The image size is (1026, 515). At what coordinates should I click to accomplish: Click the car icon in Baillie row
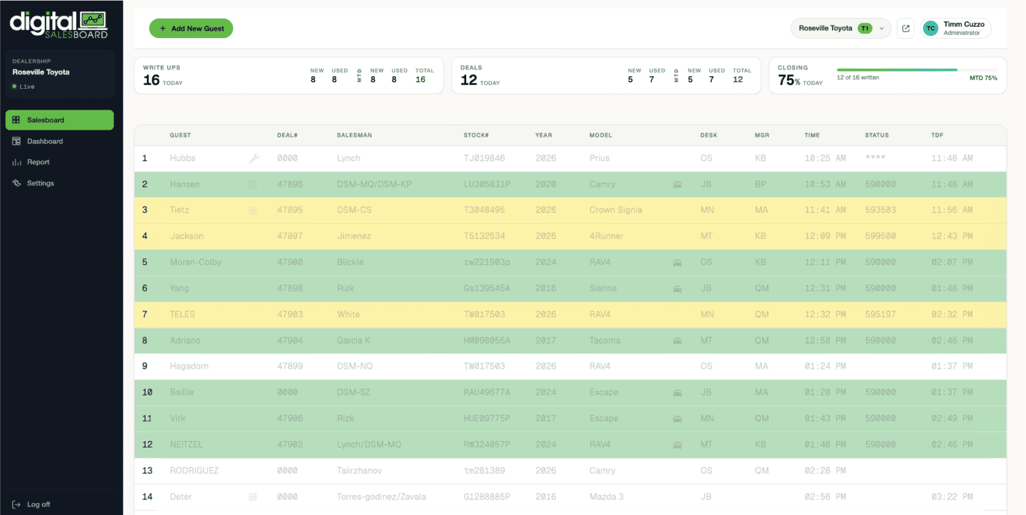[x=677, y=393]
